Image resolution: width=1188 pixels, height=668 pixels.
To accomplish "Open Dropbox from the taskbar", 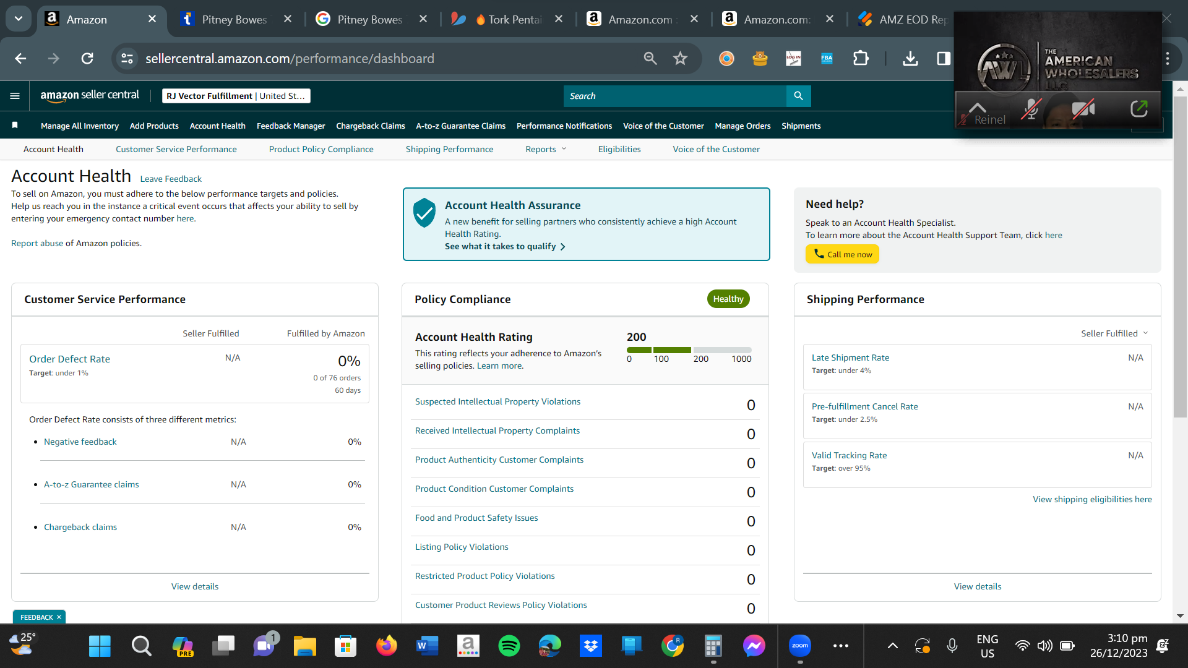I will pos(591,646).
